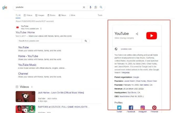Switch to the All tab

point(18,15)
